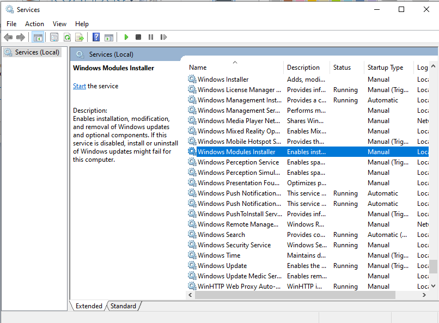Switch to the Standard tab

123,306
